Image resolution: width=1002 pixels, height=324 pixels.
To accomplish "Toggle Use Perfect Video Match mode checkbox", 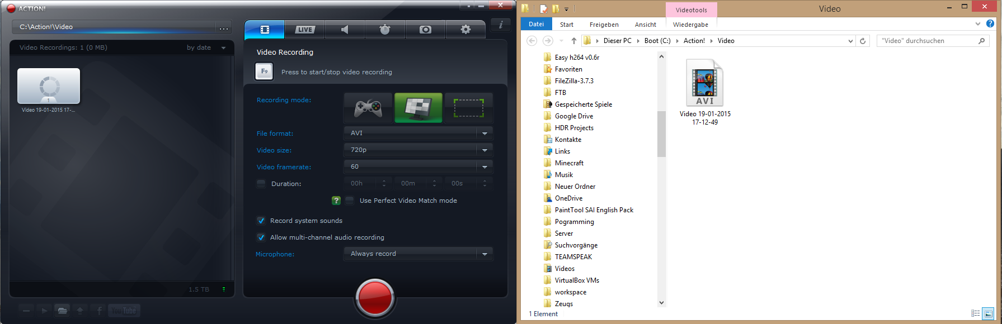I will 350,201.
